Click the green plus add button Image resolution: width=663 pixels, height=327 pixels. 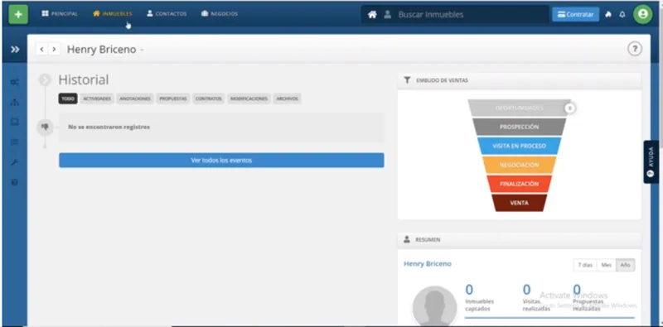tap(18, 14)
